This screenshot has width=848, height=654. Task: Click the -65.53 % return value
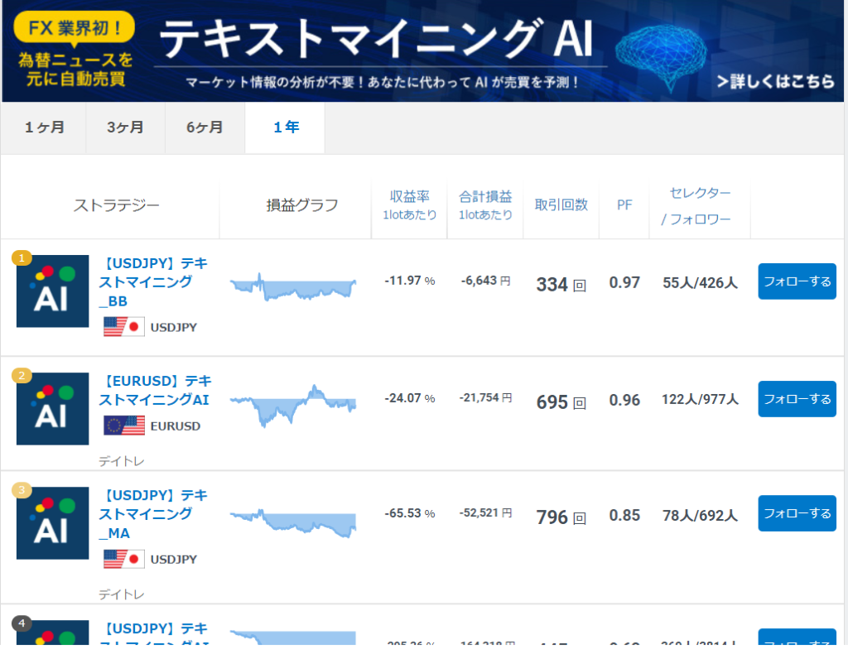click(409, 513)
